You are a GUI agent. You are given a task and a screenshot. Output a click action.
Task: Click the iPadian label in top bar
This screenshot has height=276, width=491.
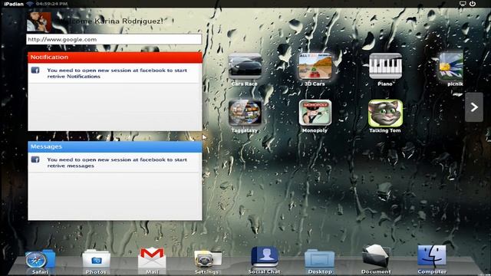pyautogui.click(x=14, y=4)
